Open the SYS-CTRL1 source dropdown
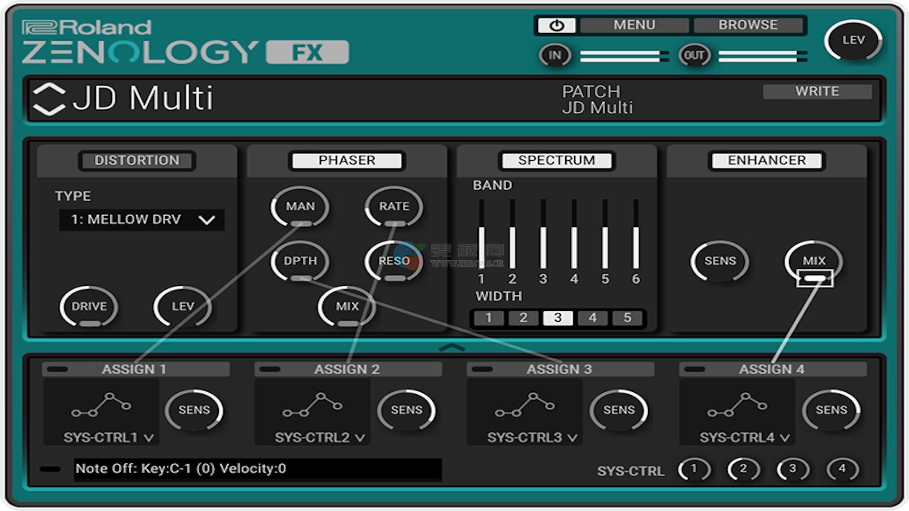 pos(109,438)
